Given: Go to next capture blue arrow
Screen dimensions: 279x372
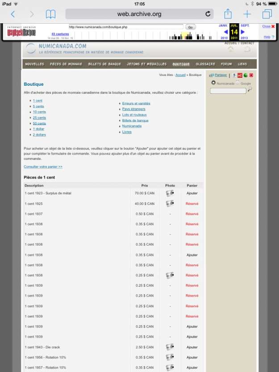Looking at the screenshot, I should (243, 32).
